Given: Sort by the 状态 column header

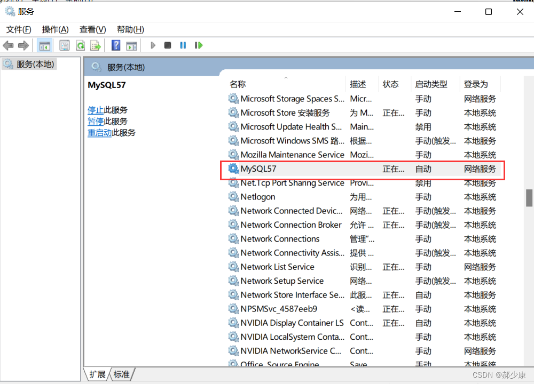Looking at the screenshot, I should point(390,84).
